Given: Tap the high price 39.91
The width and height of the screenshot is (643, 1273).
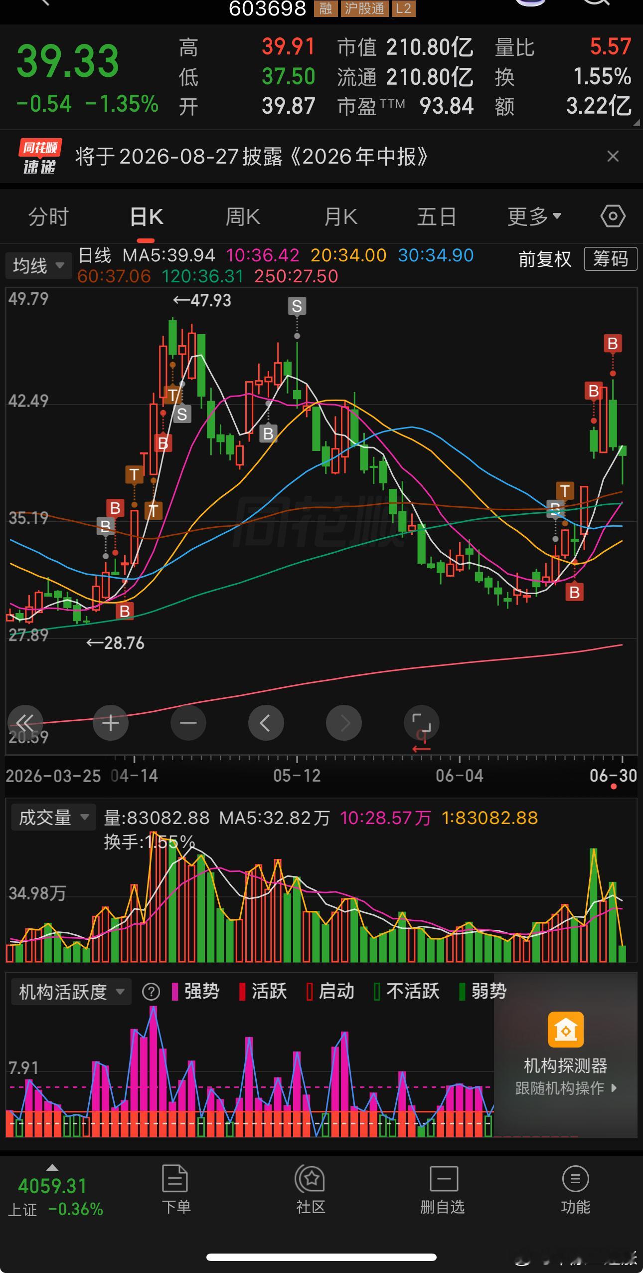Looking at the screenshot, I should pos(289,47).
